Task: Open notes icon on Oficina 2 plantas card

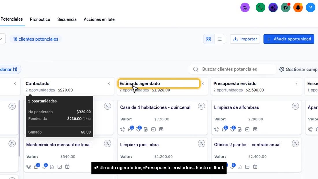Action: [240, 167]
